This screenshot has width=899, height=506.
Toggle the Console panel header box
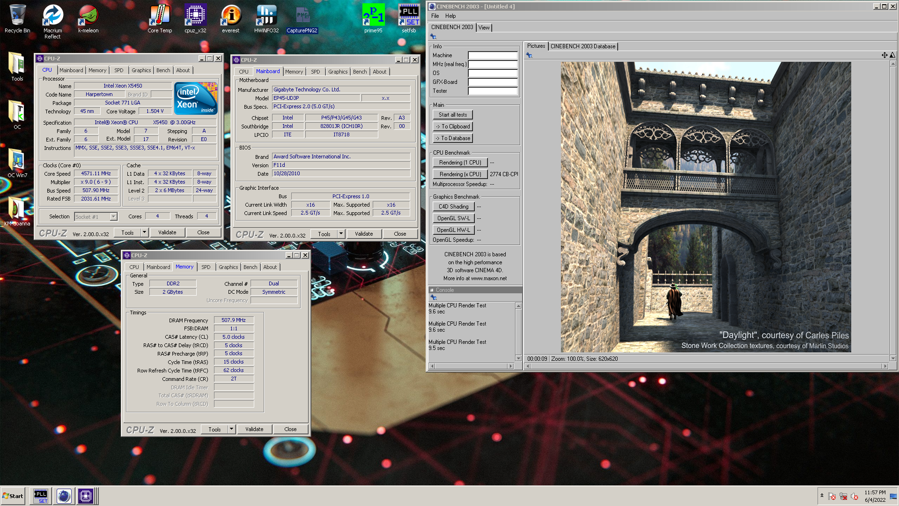click(432, 290)
